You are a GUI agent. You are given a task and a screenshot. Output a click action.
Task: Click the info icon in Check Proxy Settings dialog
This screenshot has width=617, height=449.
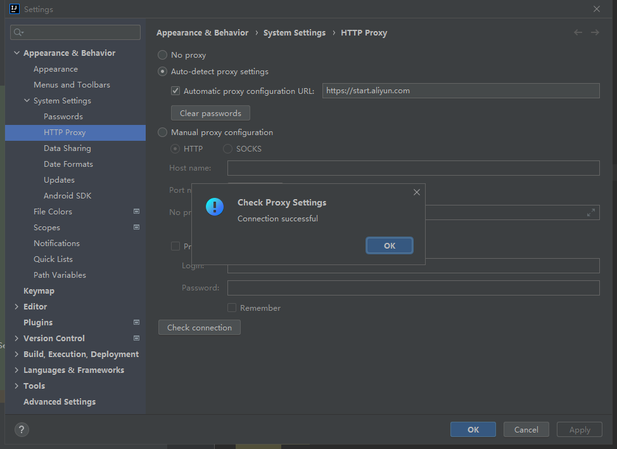click(214, 206)
